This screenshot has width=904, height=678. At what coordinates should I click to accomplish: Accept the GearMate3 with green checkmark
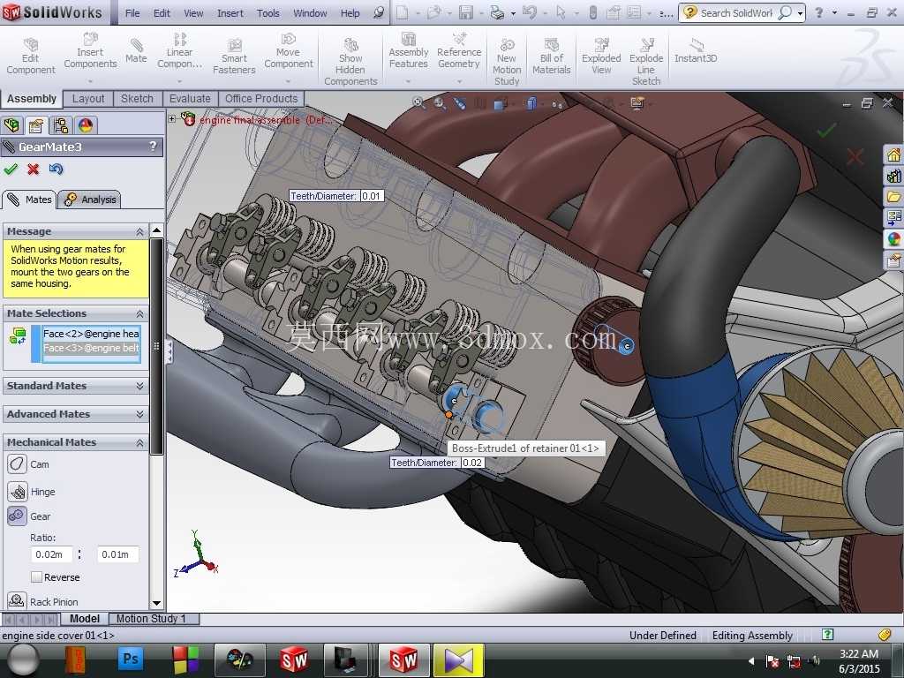click(11, 169)
